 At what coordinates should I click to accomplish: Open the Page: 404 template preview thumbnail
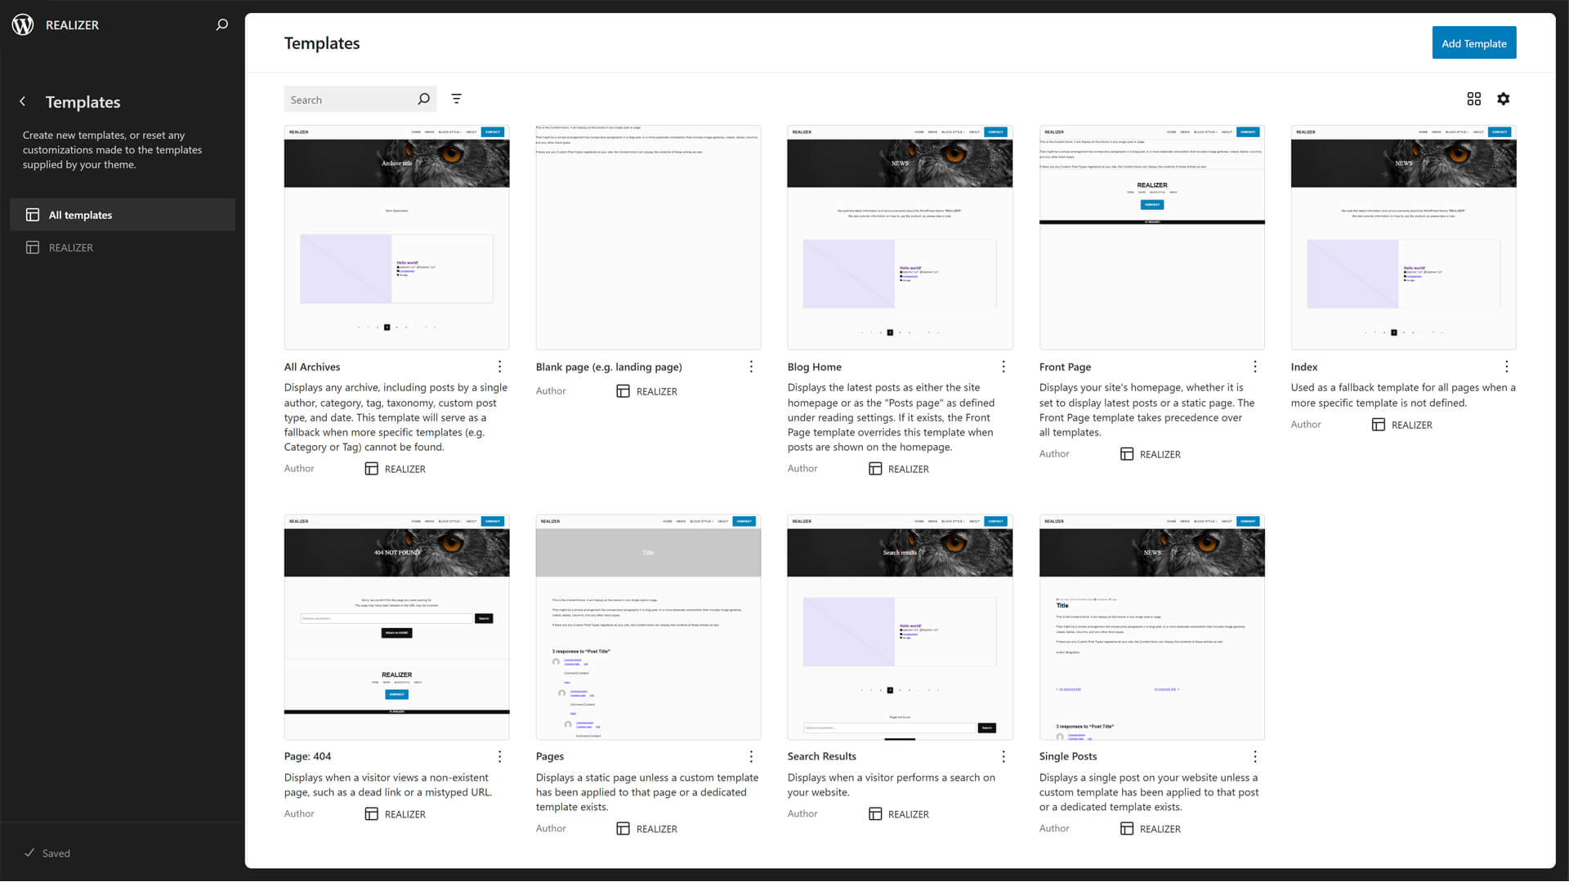(x=396, y=626)
